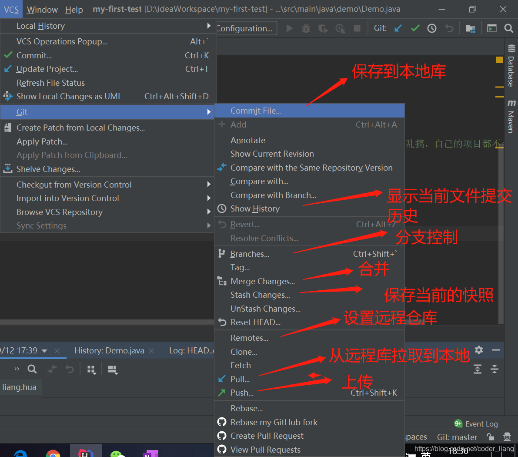
Task: Open Git history clock icon in toolbar
Action: (432, 28)
